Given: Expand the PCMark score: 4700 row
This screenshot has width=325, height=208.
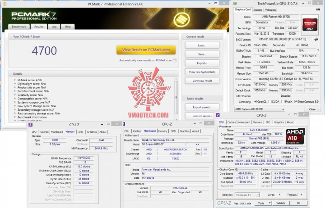Looking at the screenshot, I should [15, 80].
